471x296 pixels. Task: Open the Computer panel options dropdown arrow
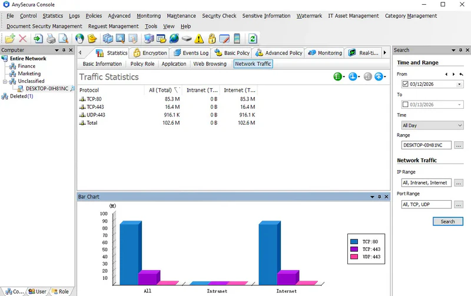pos(57,50)
